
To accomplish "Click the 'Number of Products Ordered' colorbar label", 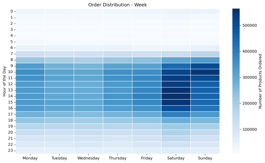I will click(x=260, y=81).
